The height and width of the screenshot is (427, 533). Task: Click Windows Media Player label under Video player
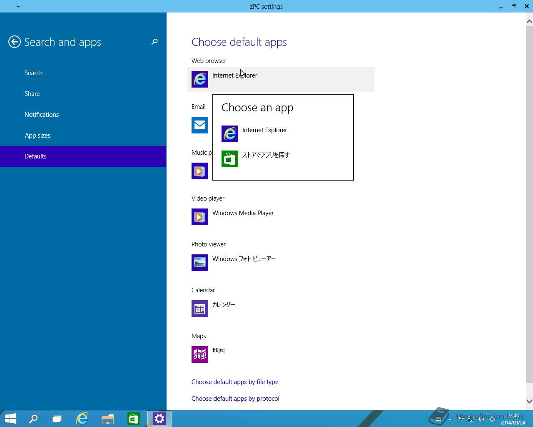point(243,213)
